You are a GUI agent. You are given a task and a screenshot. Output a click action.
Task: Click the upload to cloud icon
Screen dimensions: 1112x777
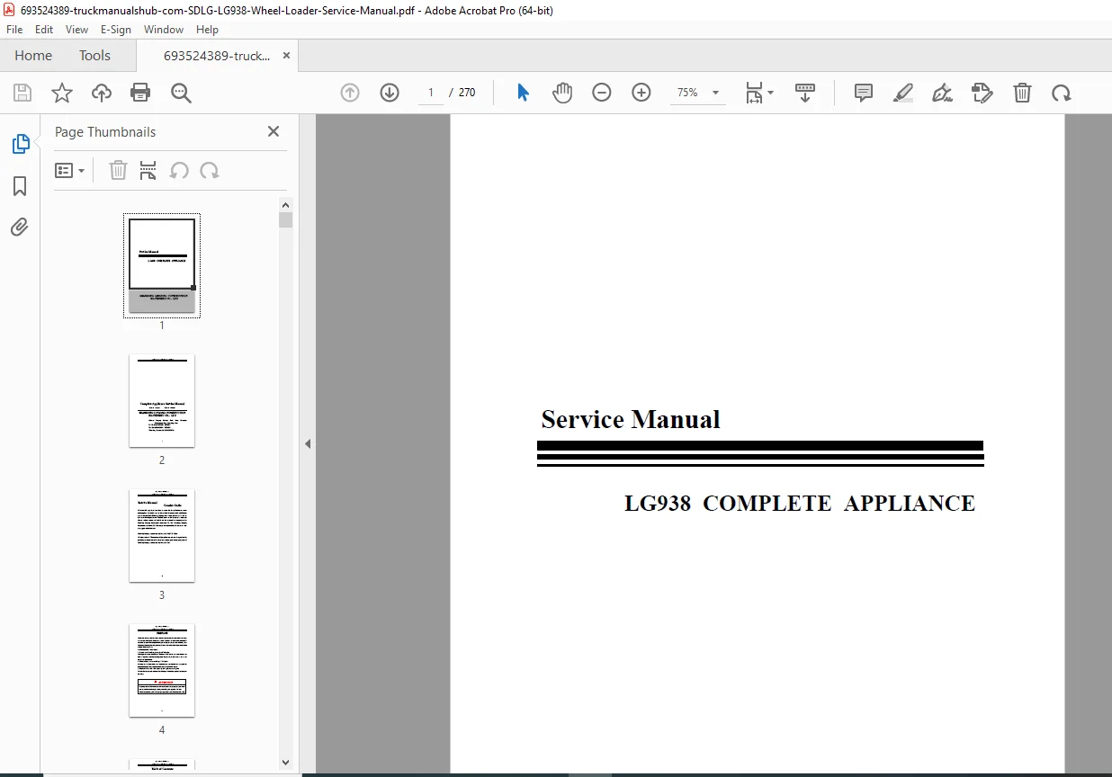tap(102, 93)
